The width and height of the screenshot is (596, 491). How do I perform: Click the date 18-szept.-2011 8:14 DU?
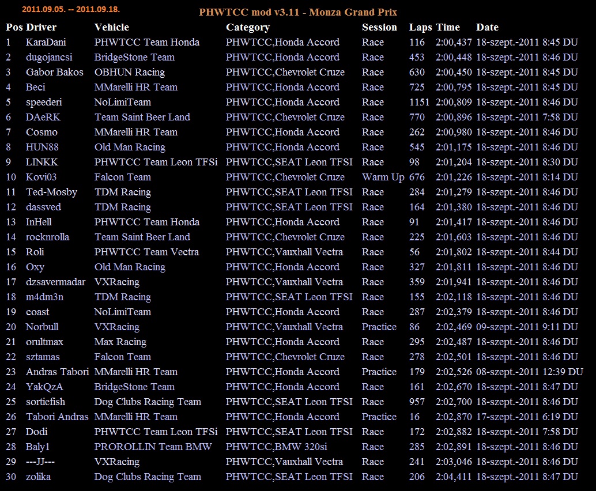[x=527, y=177]
